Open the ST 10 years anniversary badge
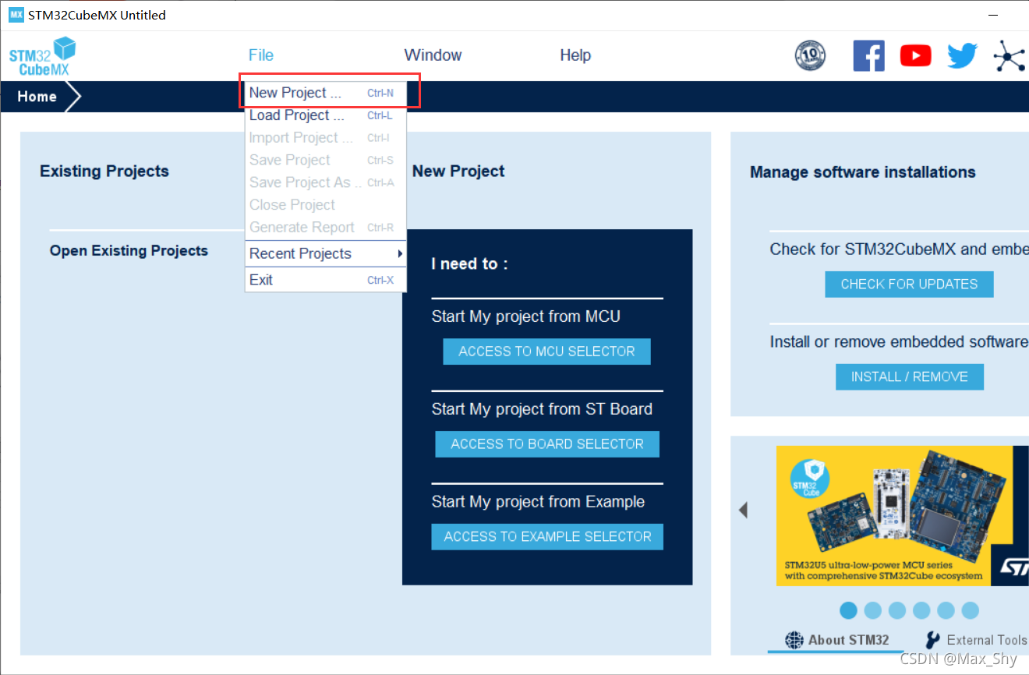 pyautogui.click(x=810, y=56)
